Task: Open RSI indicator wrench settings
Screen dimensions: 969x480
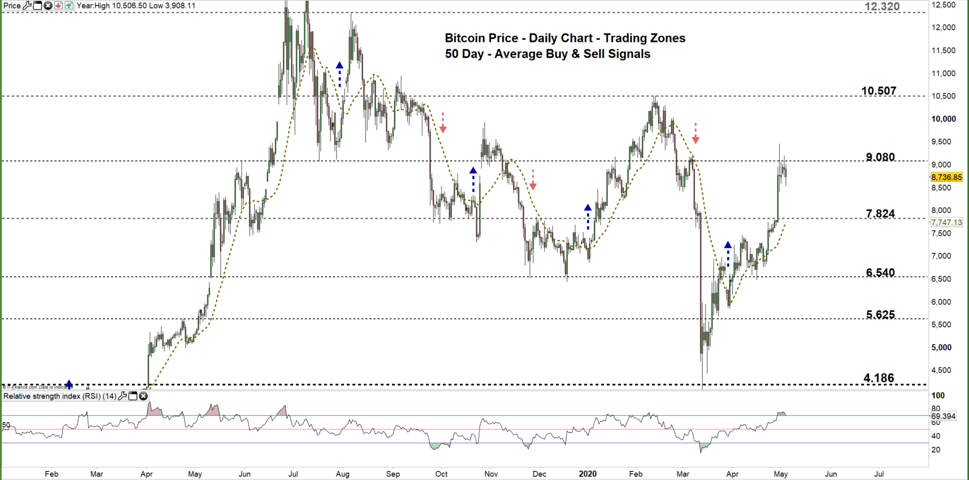Action: tap(122, 396)
